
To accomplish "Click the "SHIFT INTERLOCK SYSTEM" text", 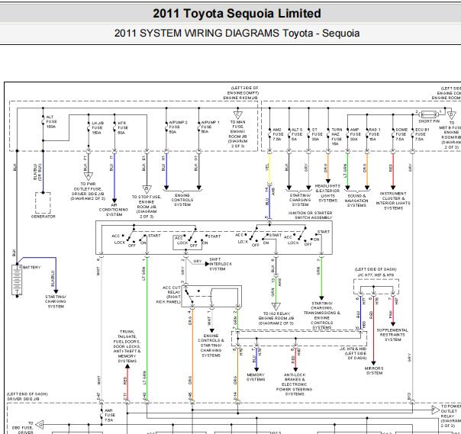I will coord(221,264).
